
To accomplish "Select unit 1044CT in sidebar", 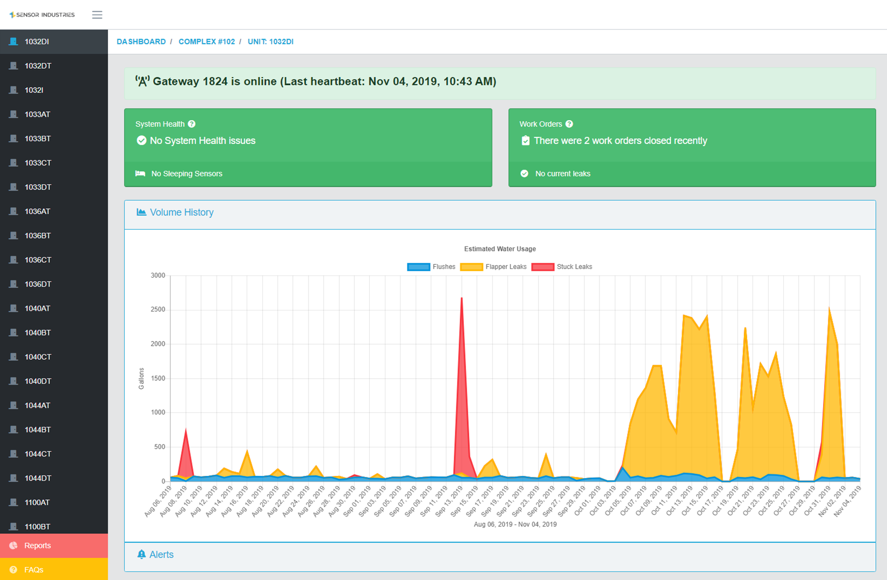I will [54, 454].
